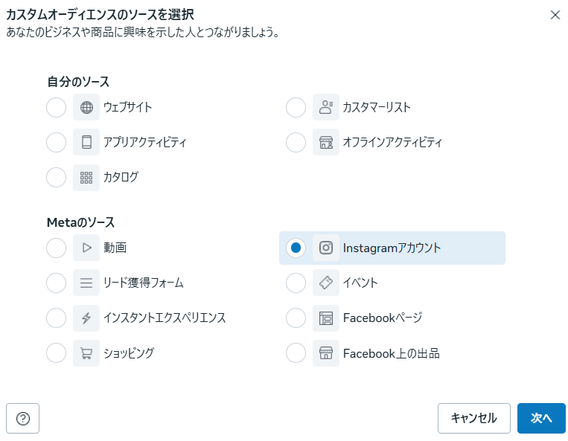
Task: Click the ticket icon for イベント
Action: (326, 283)
